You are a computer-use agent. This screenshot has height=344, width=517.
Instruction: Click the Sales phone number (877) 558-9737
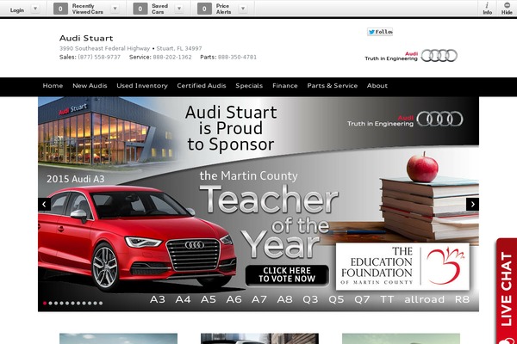click(99, 58)
